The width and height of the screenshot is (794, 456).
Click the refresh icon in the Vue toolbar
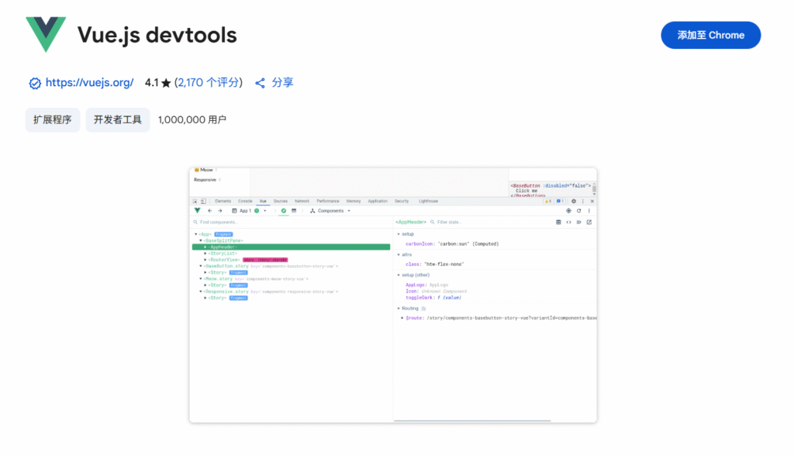(x=578, y=211)
